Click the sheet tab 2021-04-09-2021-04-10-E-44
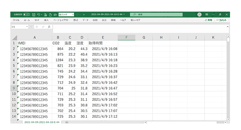 42,122
